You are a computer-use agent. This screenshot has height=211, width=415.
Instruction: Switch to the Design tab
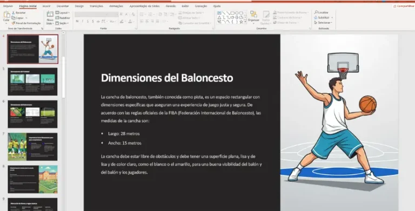coord(79,6)
